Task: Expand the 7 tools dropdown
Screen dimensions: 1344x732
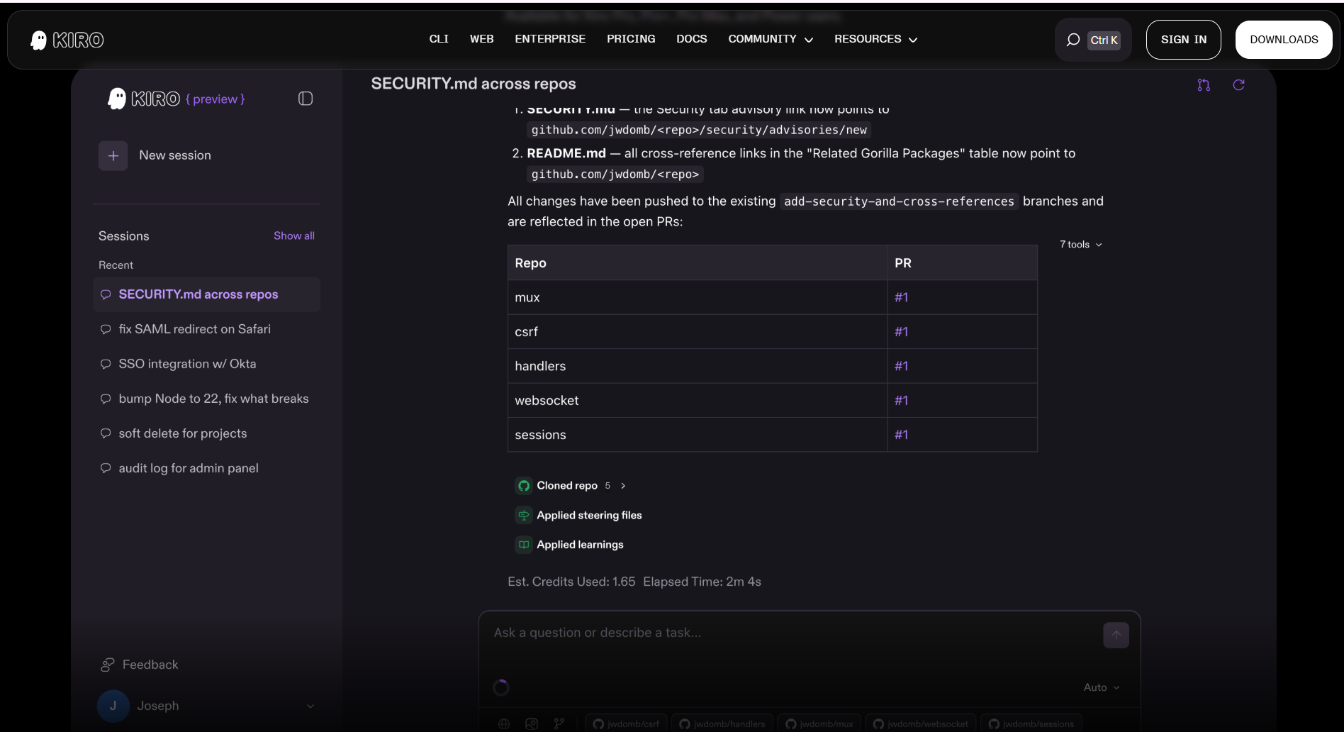Action: click(x=1081, y=245)
